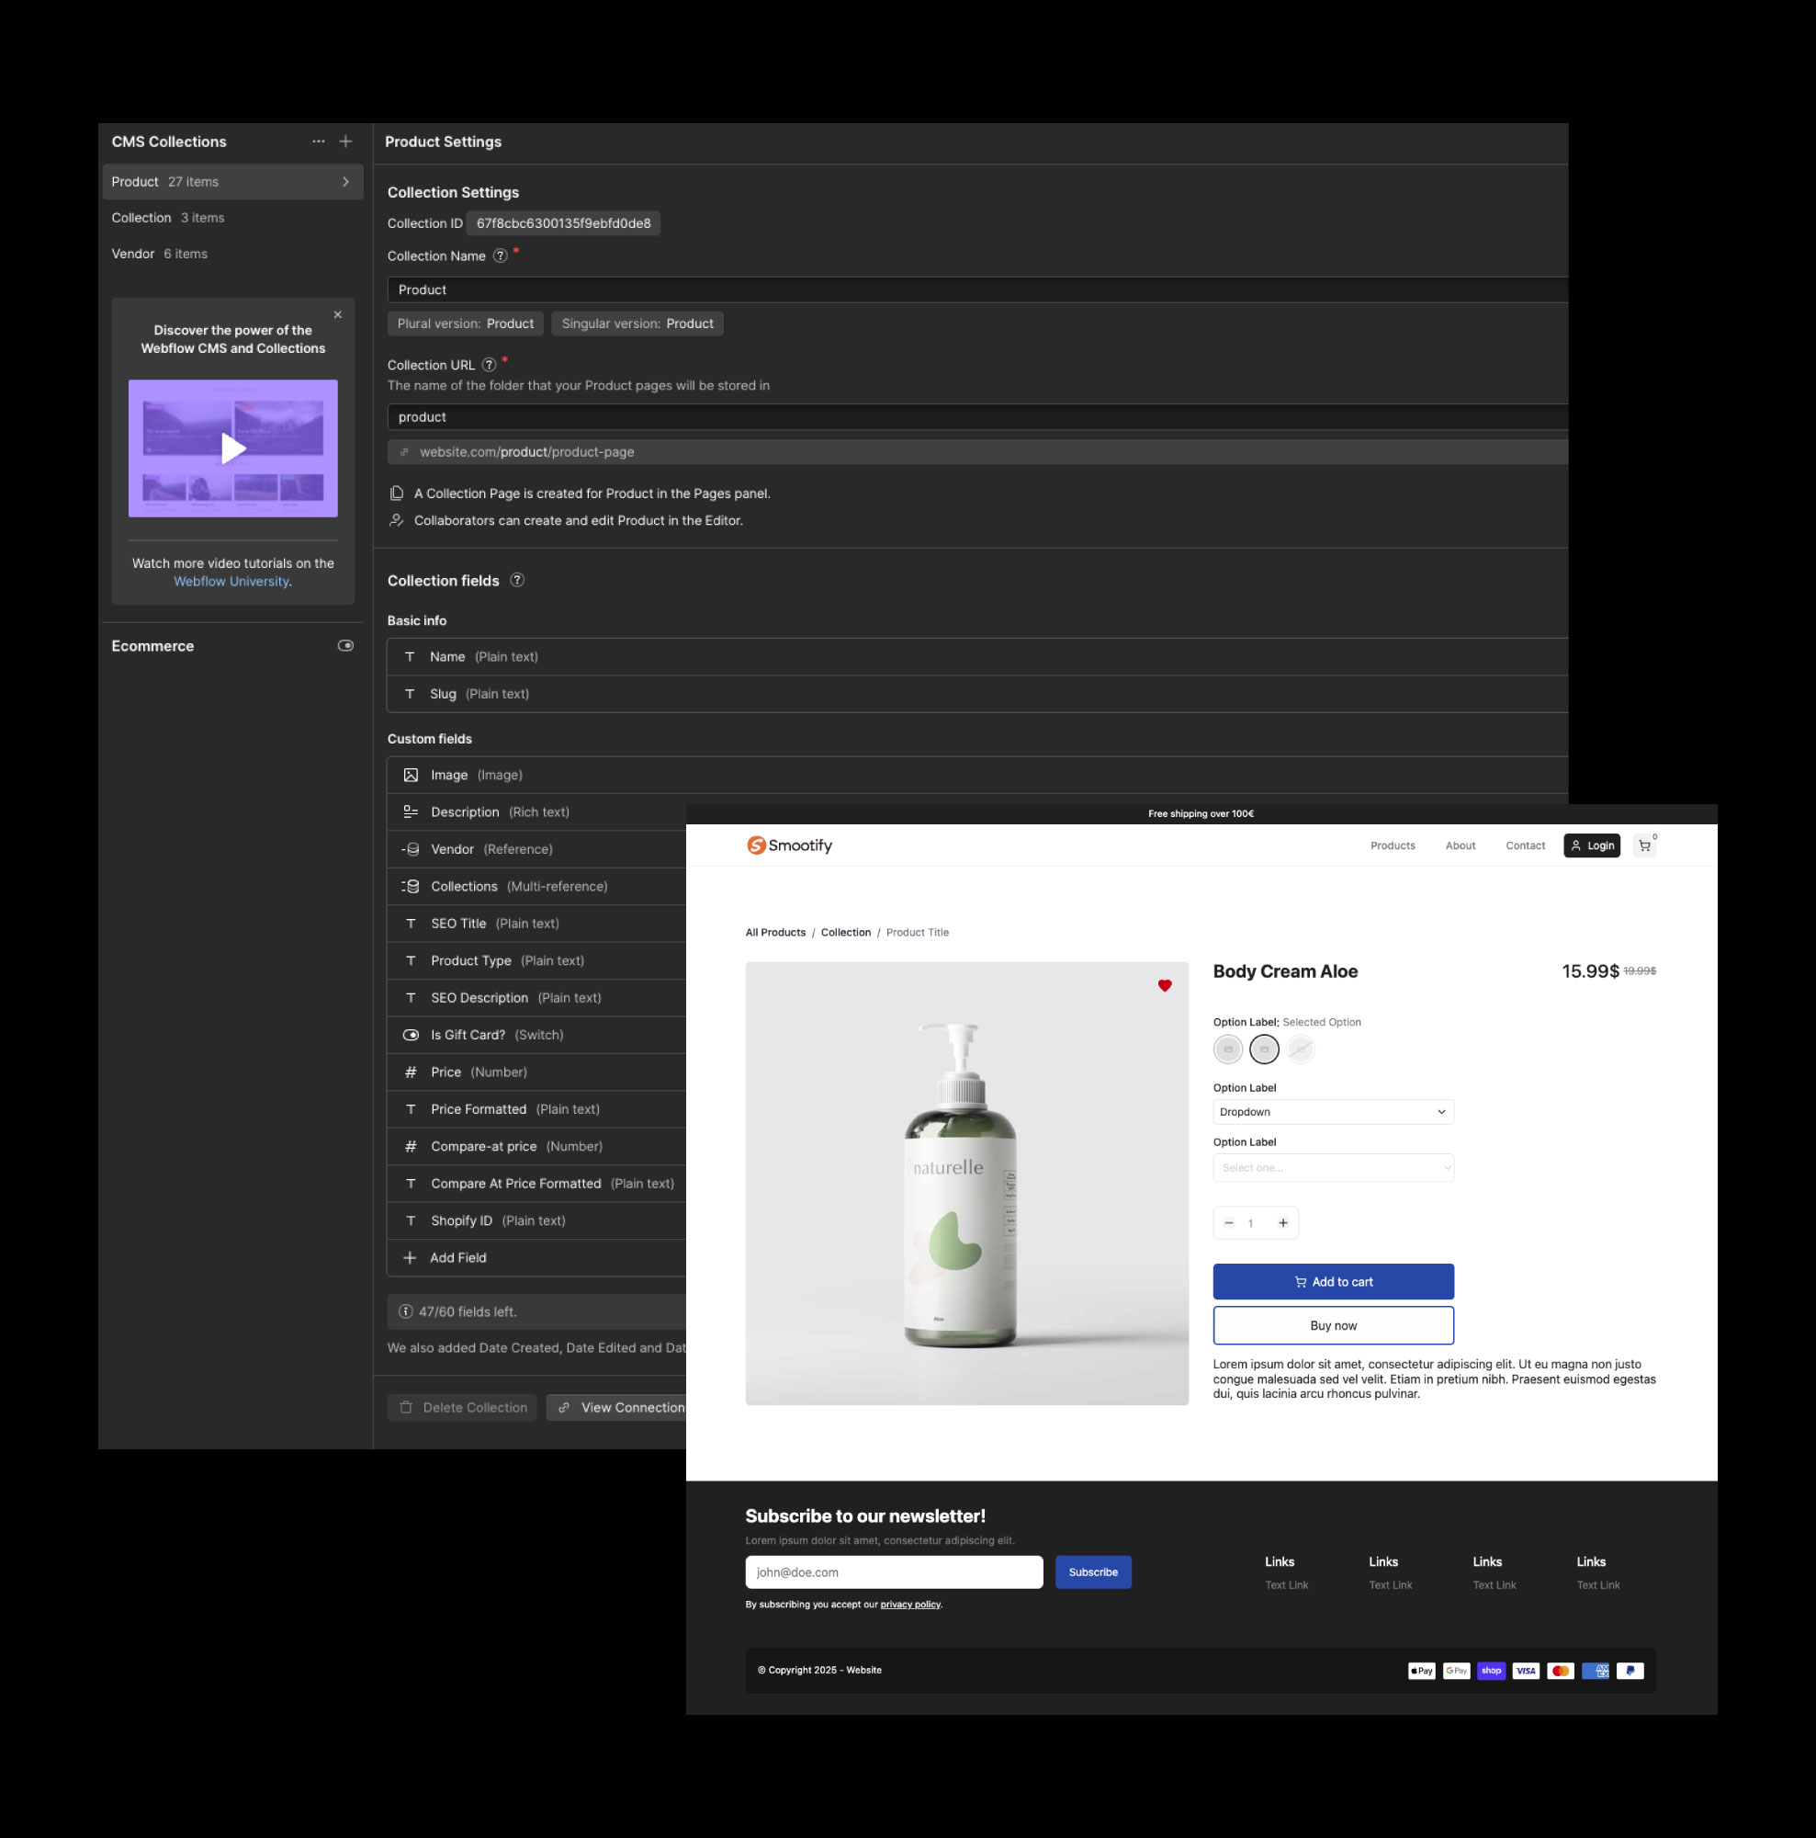Open the Webflow University link
Image resolution: width=1816 pixels, height=1838 pixels.
231,582
